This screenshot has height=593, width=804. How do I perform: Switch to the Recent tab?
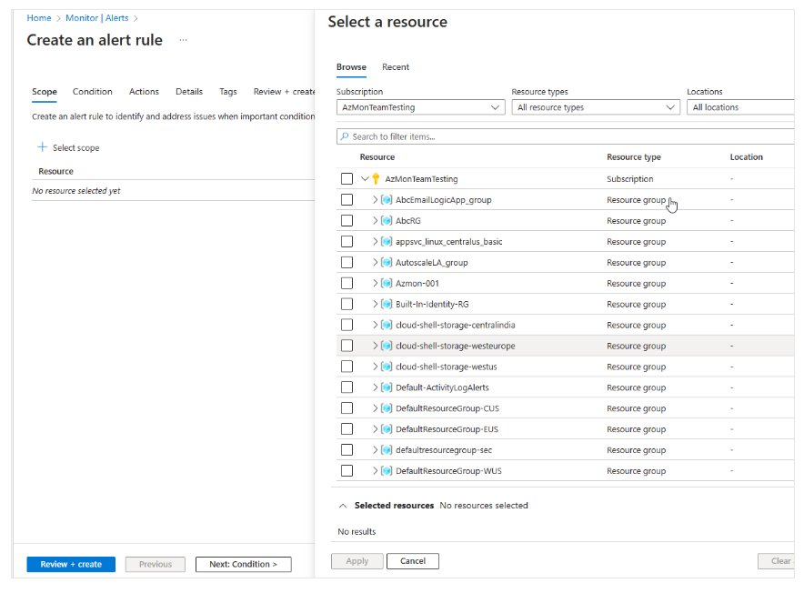pos(395,67)
